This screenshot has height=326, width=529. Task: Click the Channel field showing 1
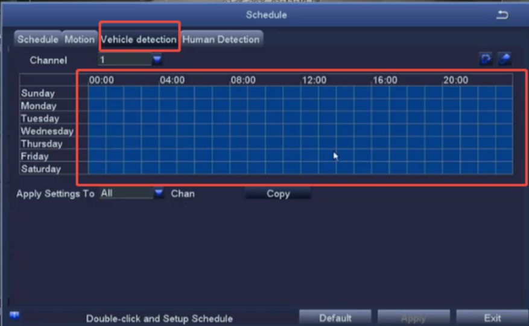click(124, 60)
